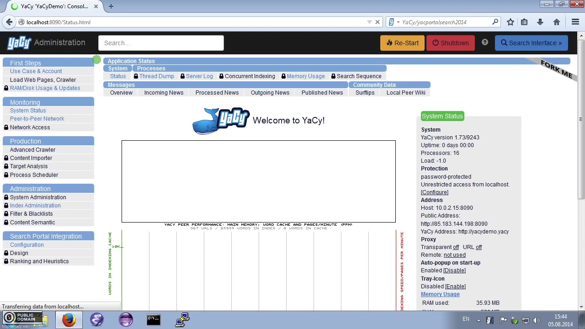Open Firefox hamburger menu
This screenshot has width=585, height=329.
pyautogui.click(x=575, y=22)
